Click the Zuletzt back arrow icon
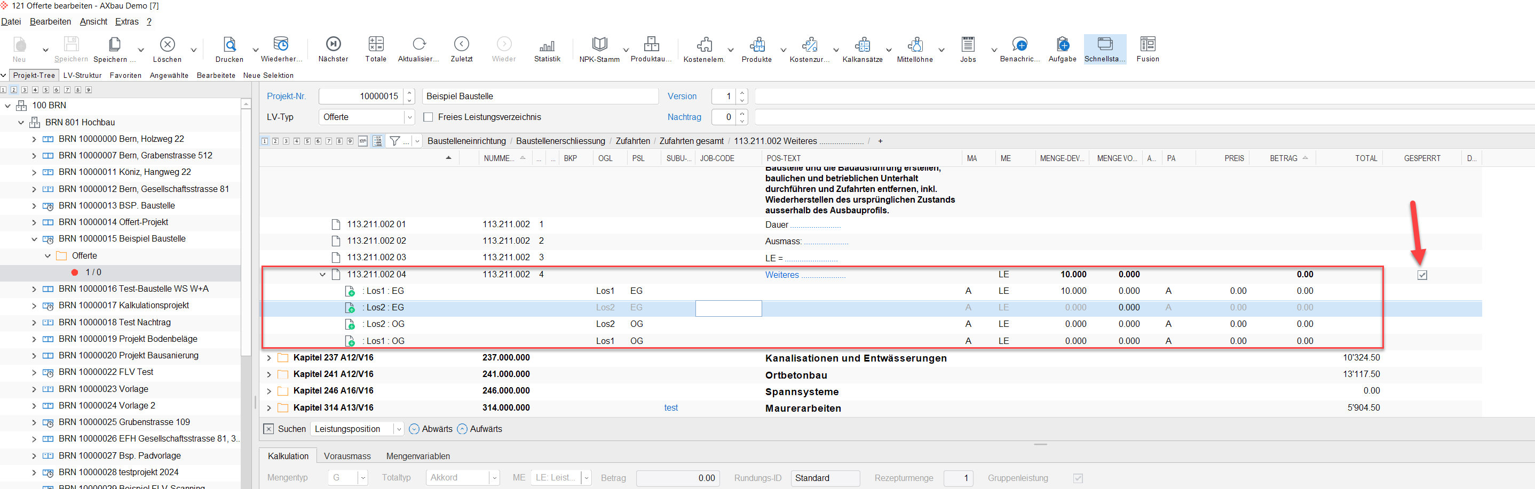The image size is (1535, 489). coord(461,44)
